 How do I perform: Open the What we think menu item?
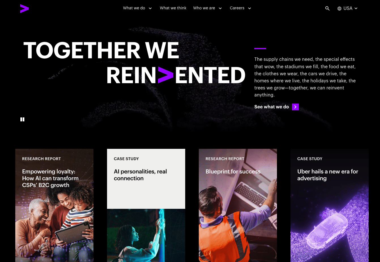[x=173, y=8]
